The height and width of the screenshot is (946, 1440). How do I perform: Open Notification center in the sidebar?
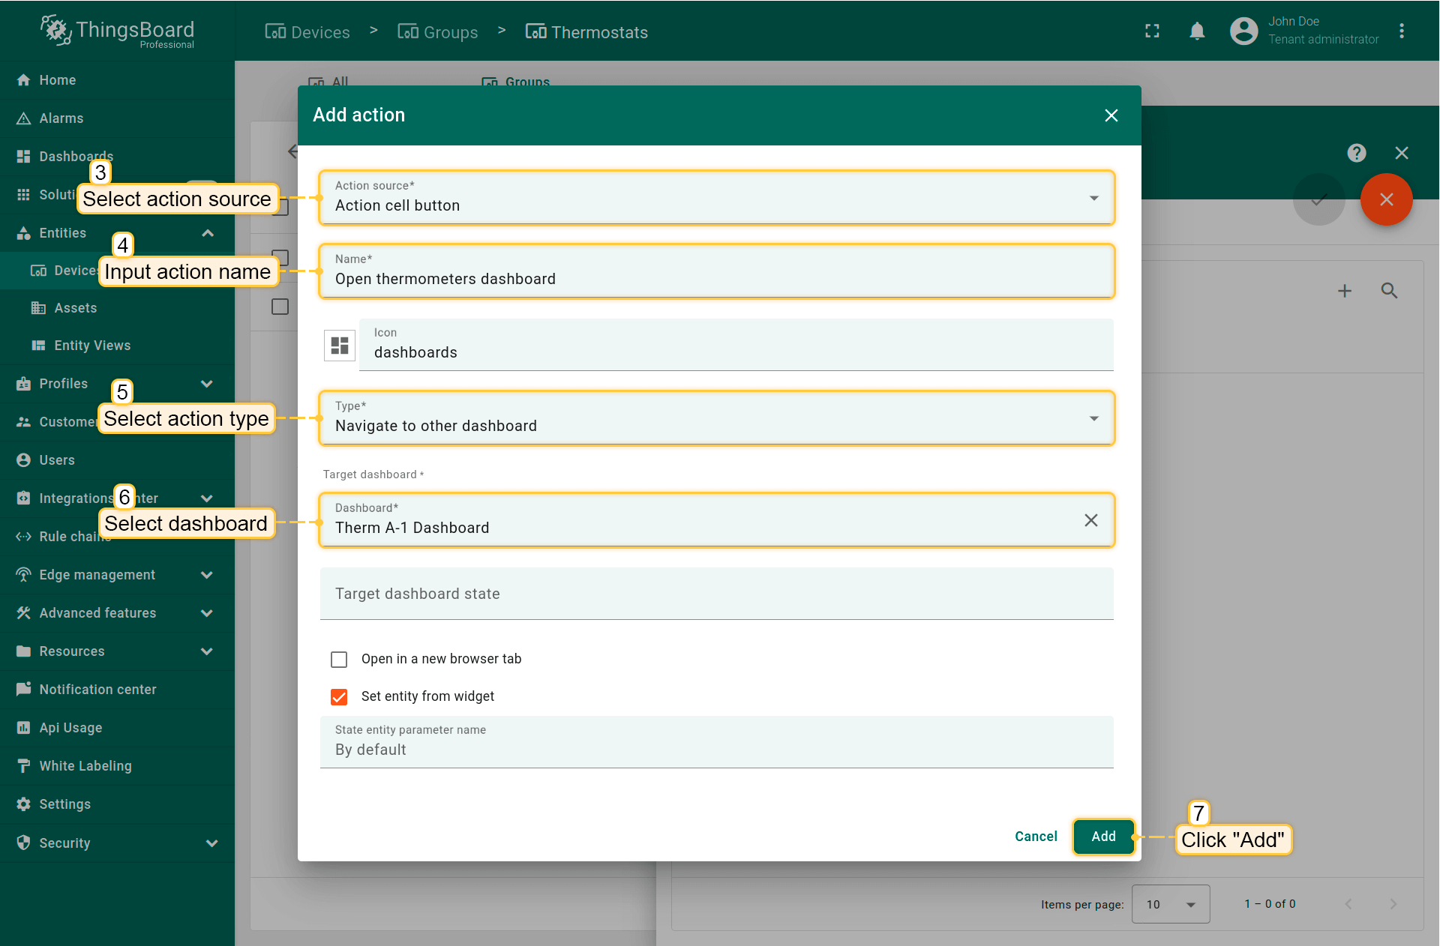coord(97,690)
